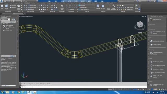Viewport: 167px width, 94px height.
Task: Toggle grid display in status bar
Action: click(x=114, y=89)
